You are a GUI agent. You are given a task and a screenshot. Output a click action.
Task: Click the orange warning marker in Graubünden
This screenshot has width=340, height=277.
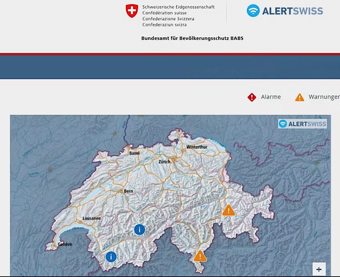coord(228,210)
